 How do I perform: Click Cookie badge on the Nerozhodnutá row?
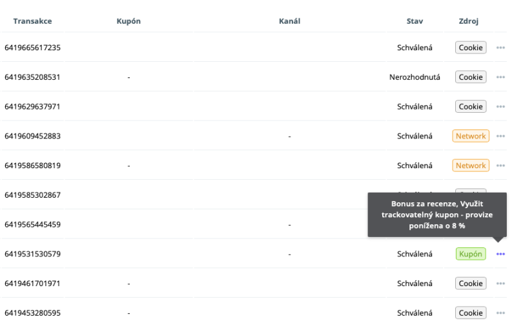point(471,77)
